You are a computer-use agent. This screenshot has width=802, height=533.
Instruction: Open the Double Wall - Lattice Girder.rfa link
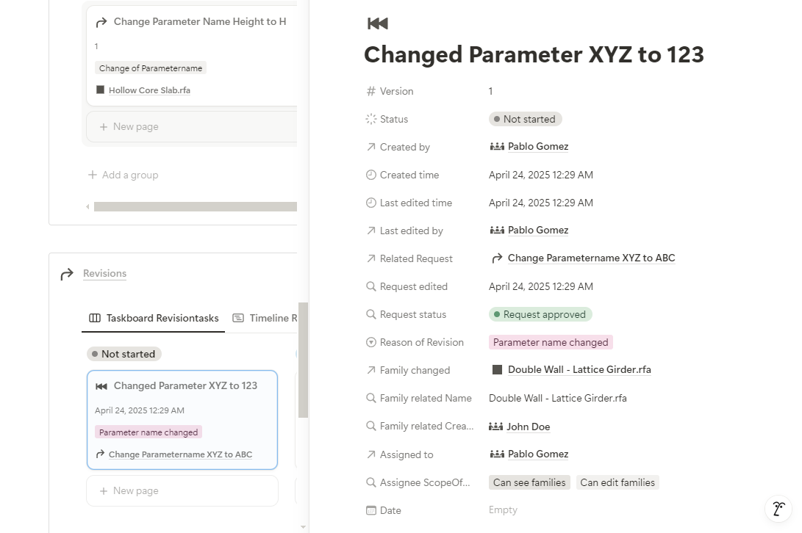(579, 370)
